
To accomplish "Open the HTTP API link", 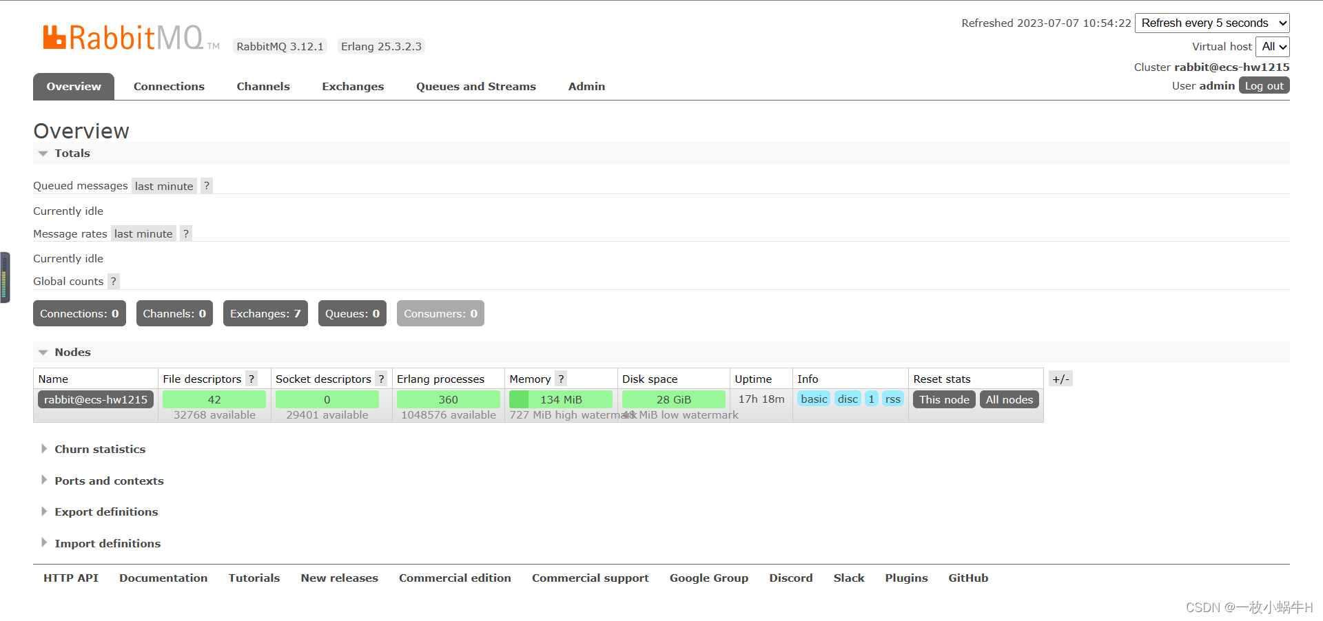I will (71, 578).
